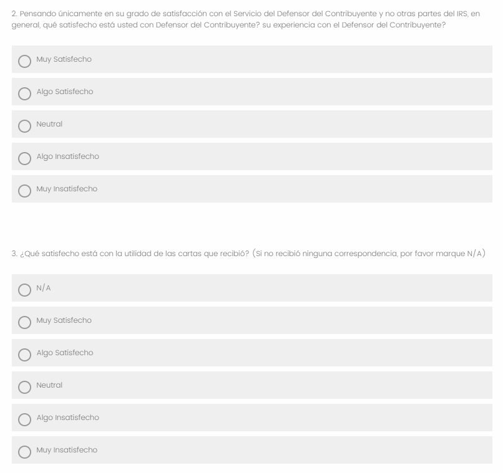503x473 pixels.
Task: Pick Algo Insatisfecho radio button for question 3
Action: click(24, 419)
